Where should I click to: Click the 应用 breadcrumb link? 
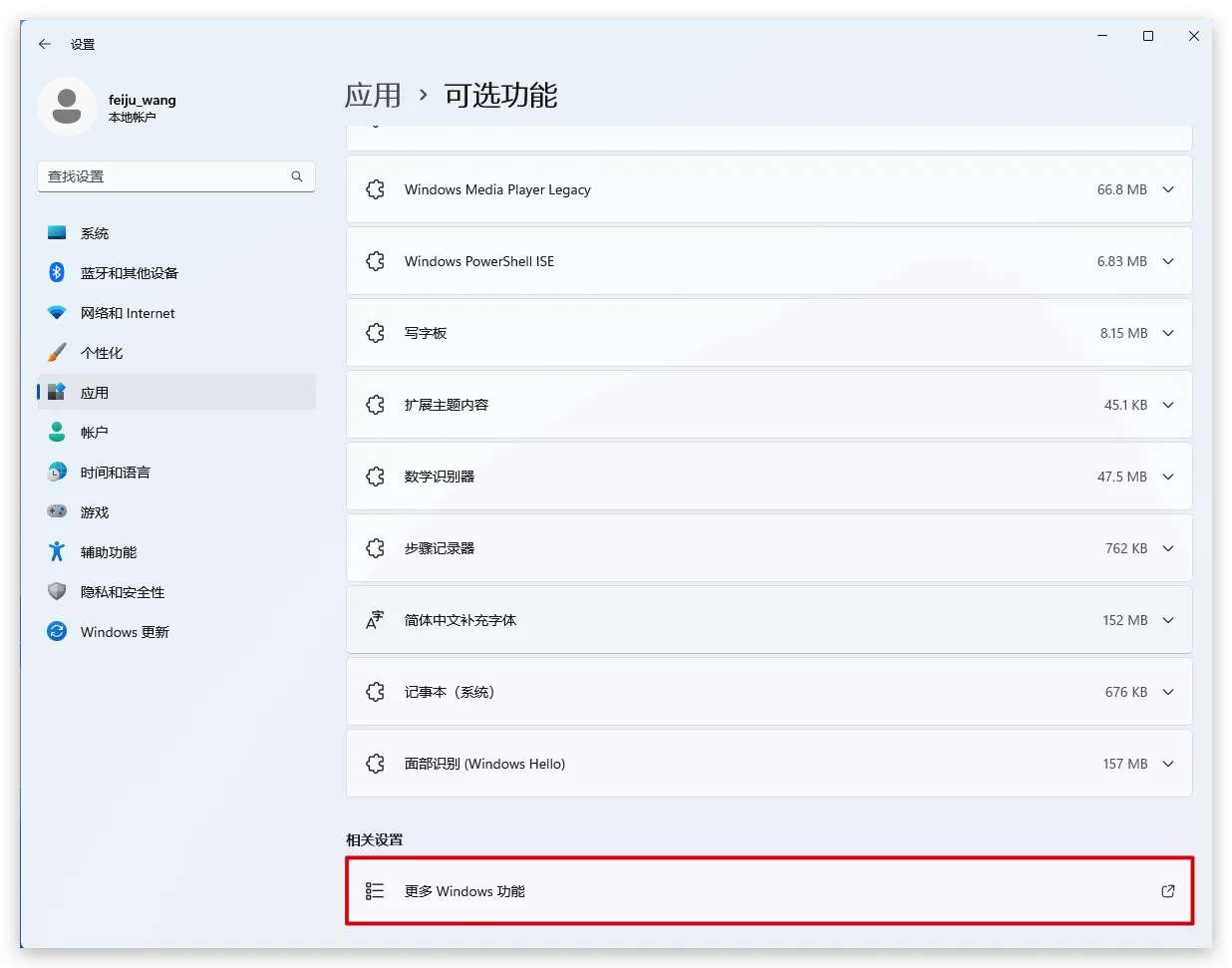coord(373,96)
